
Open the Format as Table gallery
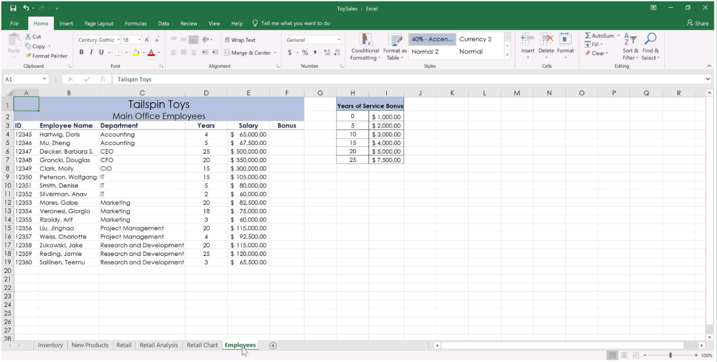click(395, 47)
